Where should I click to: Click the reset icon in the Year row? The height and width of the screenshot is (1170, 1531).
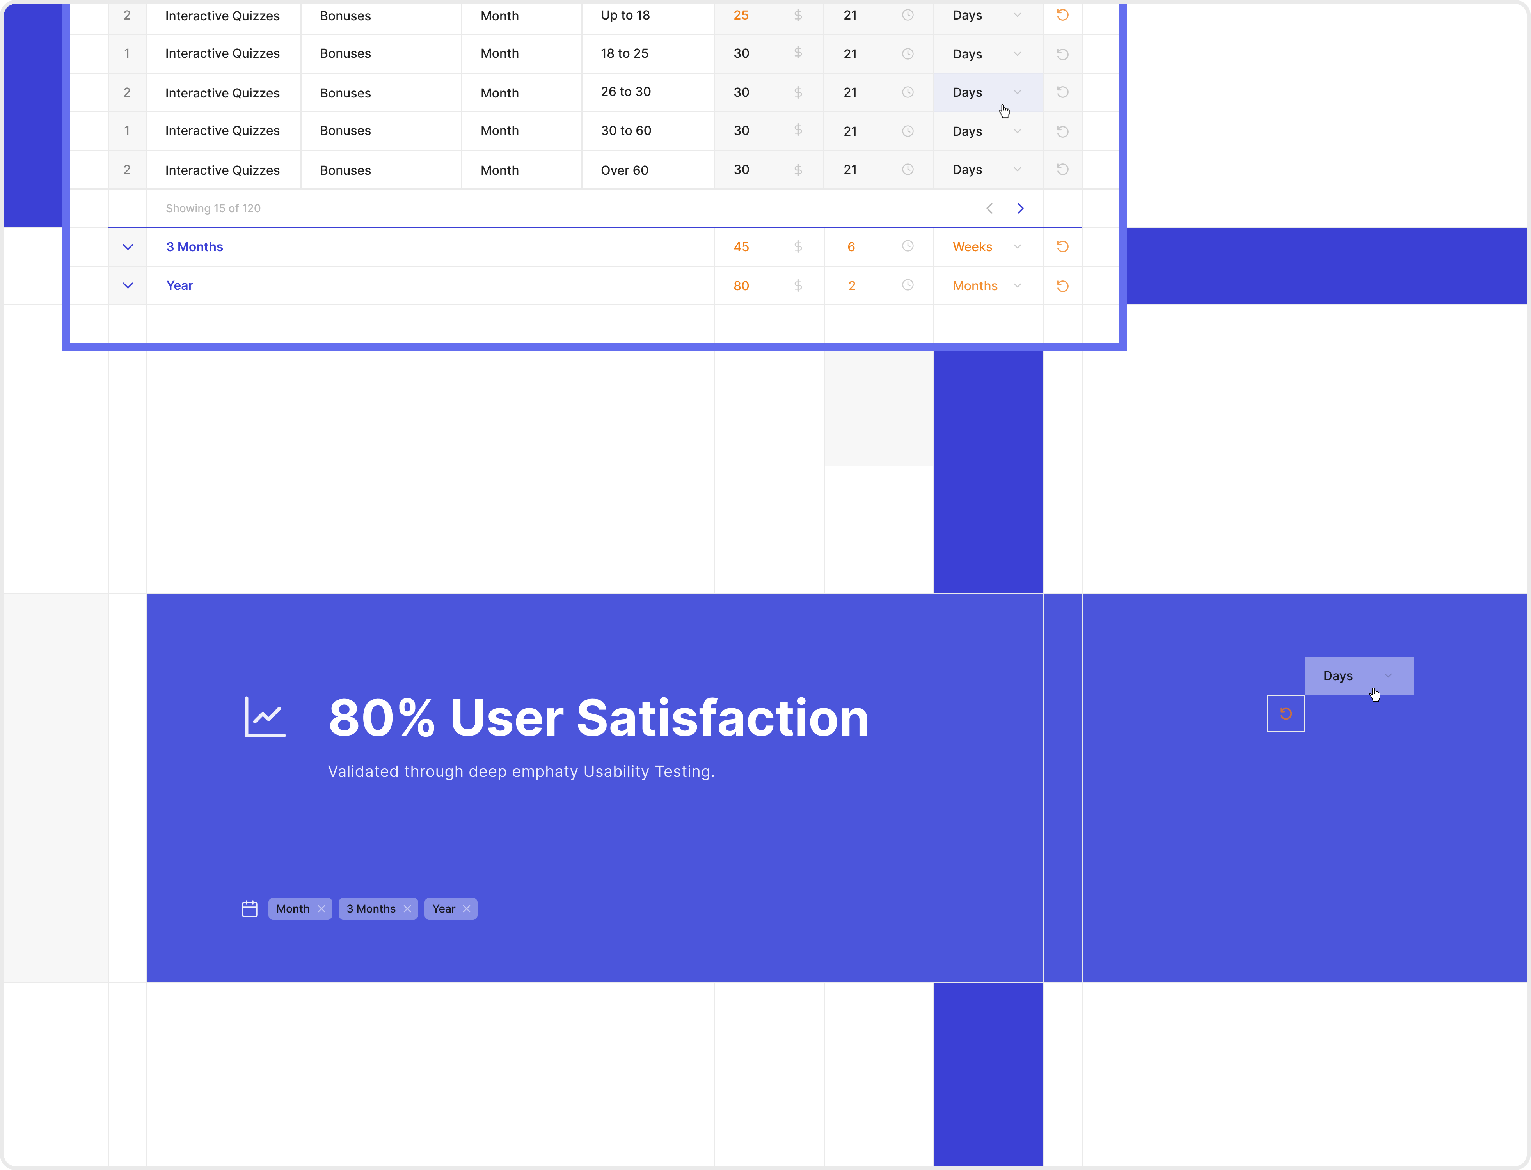coord(1062,285)
